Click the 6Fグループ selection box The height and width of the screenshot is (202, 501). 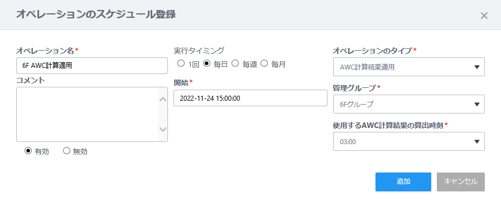pyautogui.click(x=409, y=104)
